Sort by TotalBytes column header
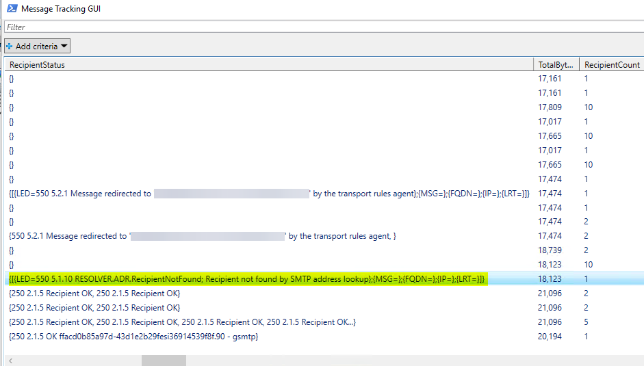644x366 pixels. tap(555, 65)
